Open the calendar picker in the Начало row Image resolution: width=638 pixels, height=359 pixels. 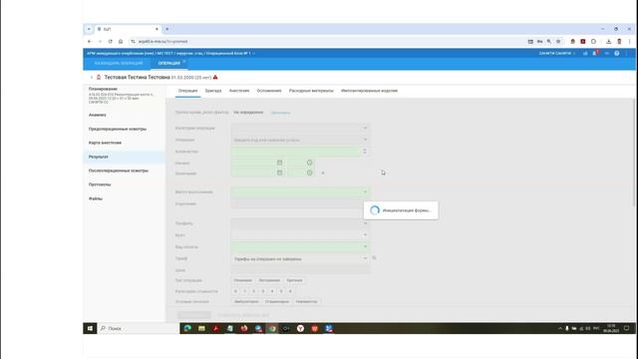tap(279, 163)
